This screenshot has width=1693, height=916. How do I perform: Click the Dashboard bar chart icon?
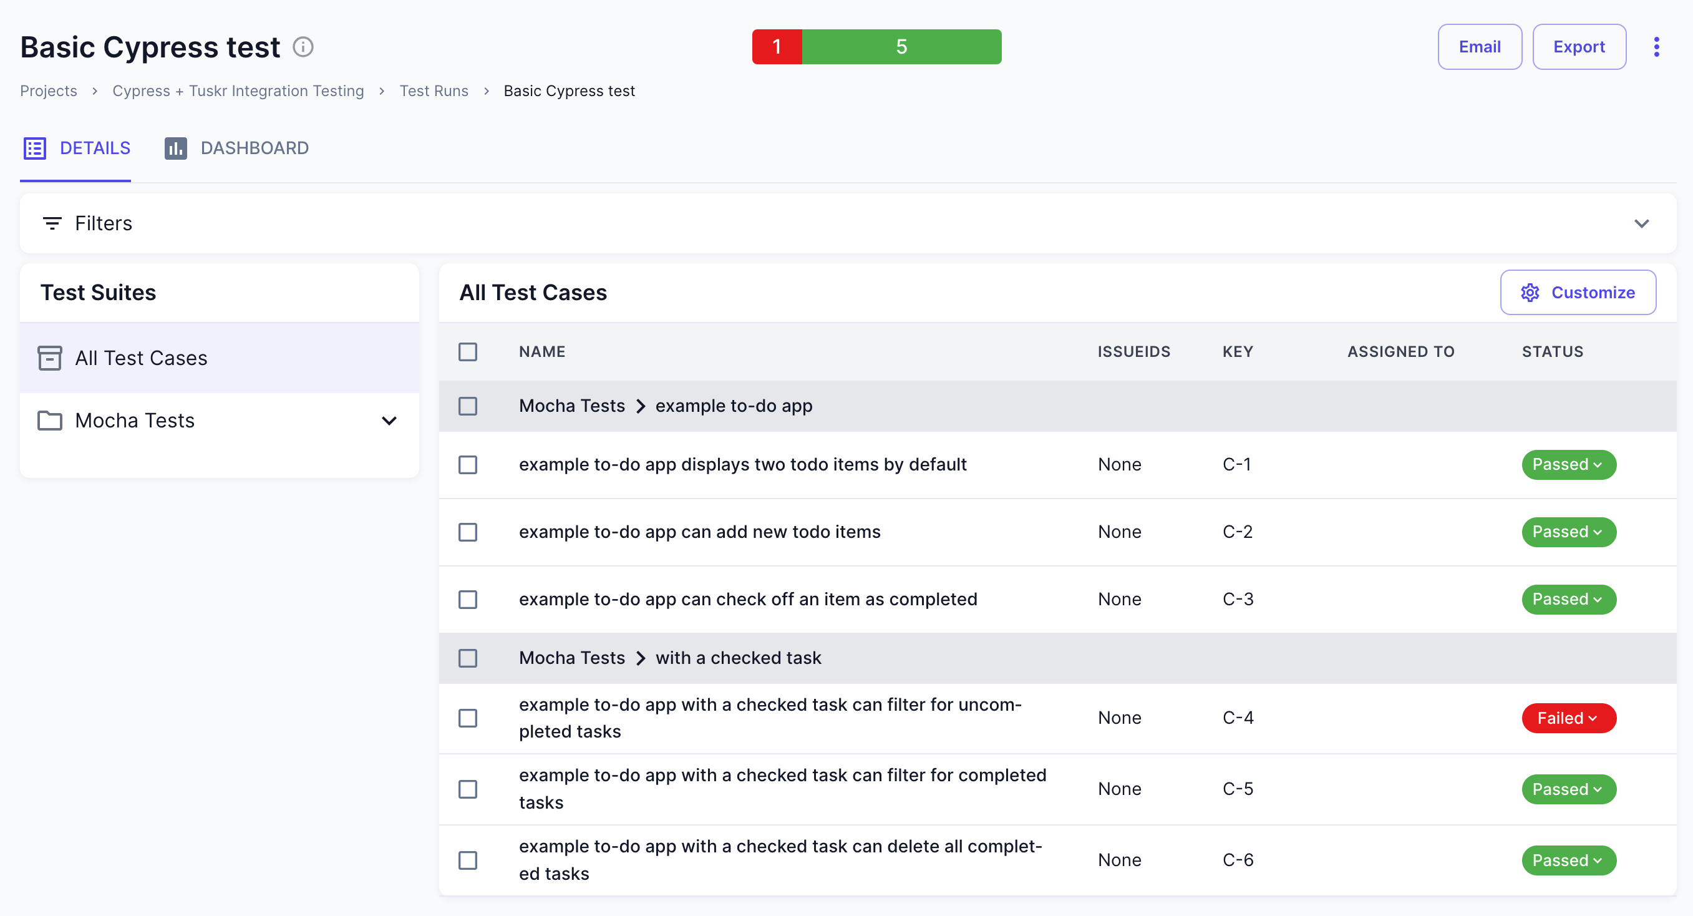tap(175, 149)
